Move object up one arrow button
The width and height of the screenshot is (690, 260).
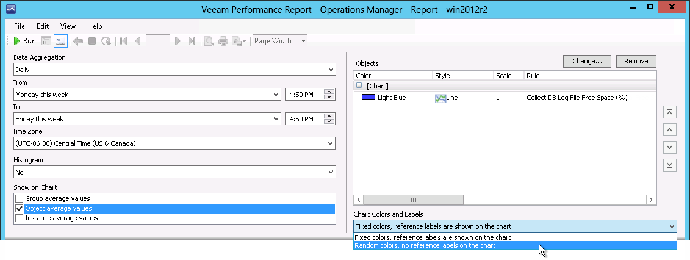[669, 130]
